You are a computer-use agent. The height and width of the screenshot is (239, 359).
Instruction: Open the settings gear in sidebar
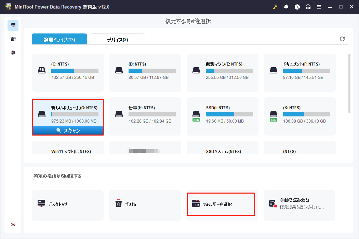(13, 53)
